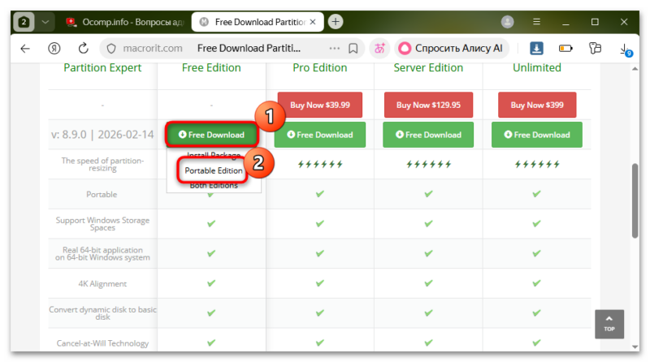
Task: Choose Both Editions from dropdown
Action: (x=214, y=186)
